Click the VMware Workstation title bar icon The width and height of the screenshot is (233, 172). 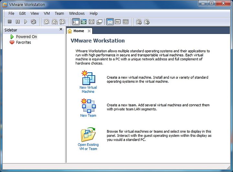(x=5, y=5)
